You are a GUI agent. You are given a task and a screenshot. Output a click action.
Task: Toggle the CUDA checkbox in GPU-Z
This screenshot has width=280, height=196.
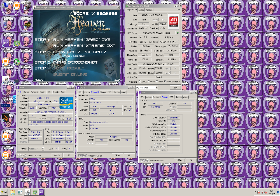(149, 81)
